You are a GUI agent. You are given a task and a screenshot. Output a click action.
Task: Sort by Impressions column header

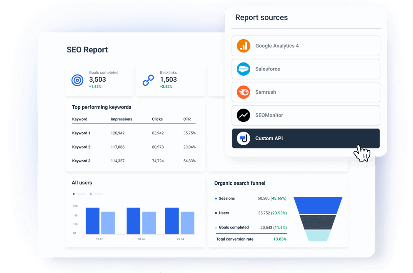(122, 119)
